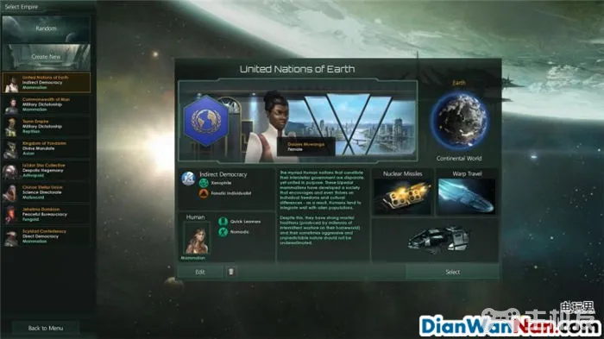Click the Nomadic trait icon
This screenshot has height=339, width=604.
[x=223, y=232]
